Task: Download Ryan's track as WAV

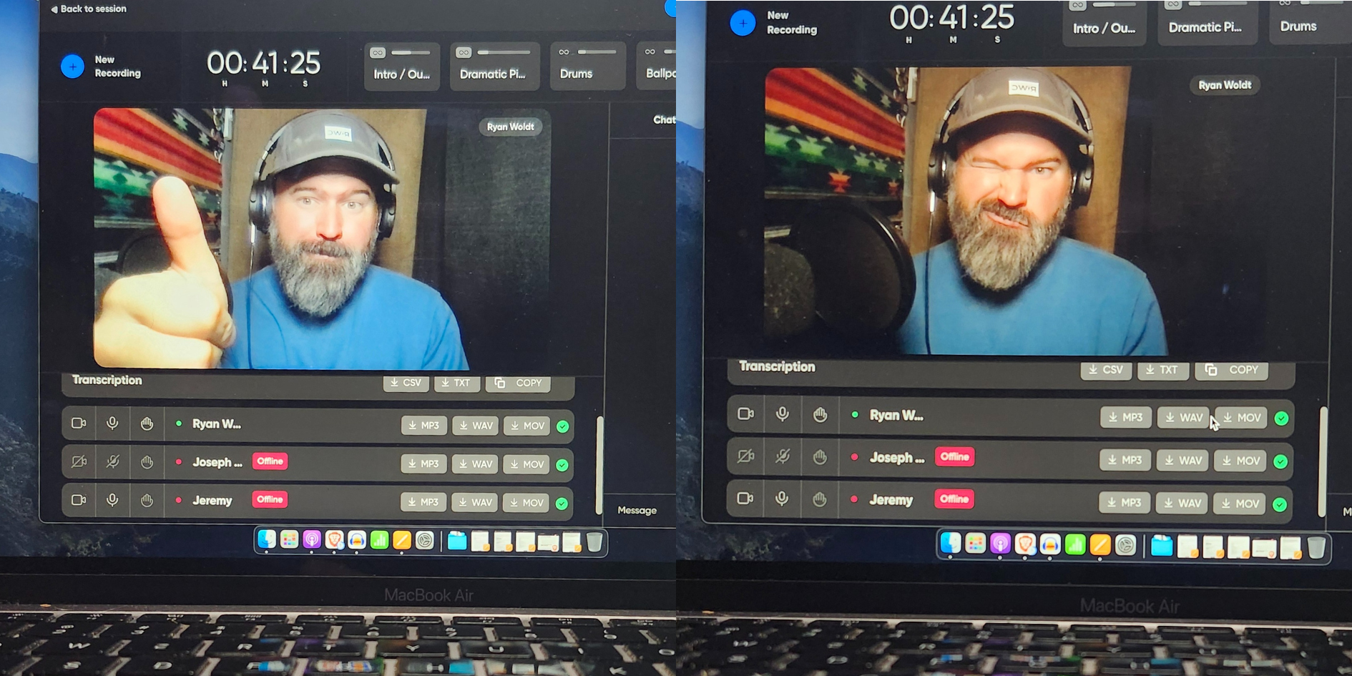Action: coord(474,425)
